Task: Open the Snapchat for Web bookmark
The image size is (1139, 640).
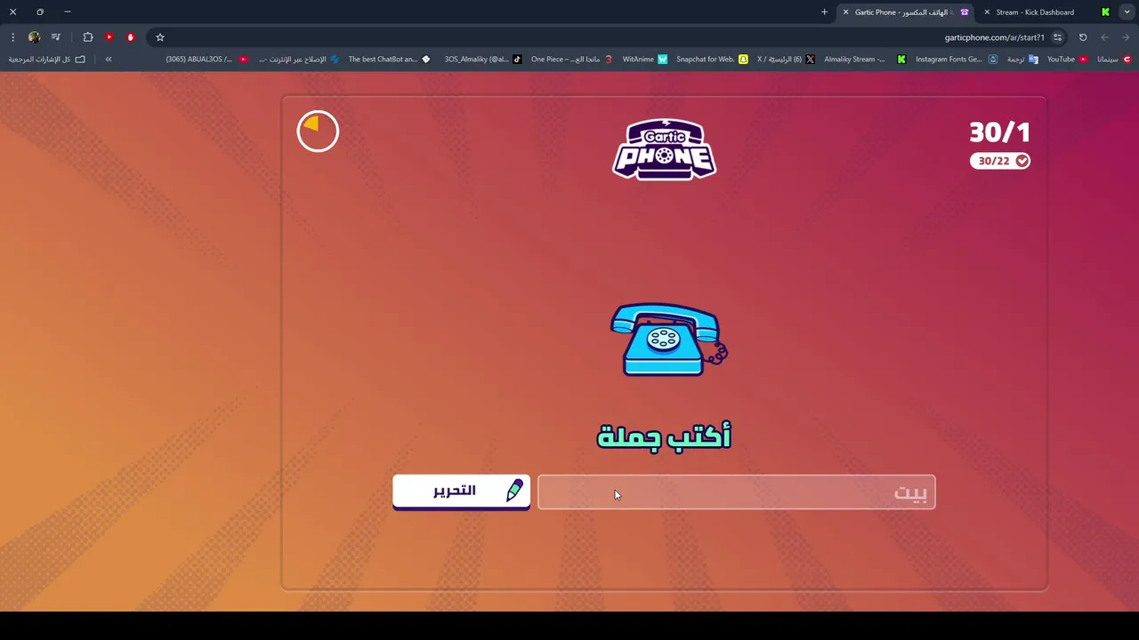Action: [x=712, y=60]
